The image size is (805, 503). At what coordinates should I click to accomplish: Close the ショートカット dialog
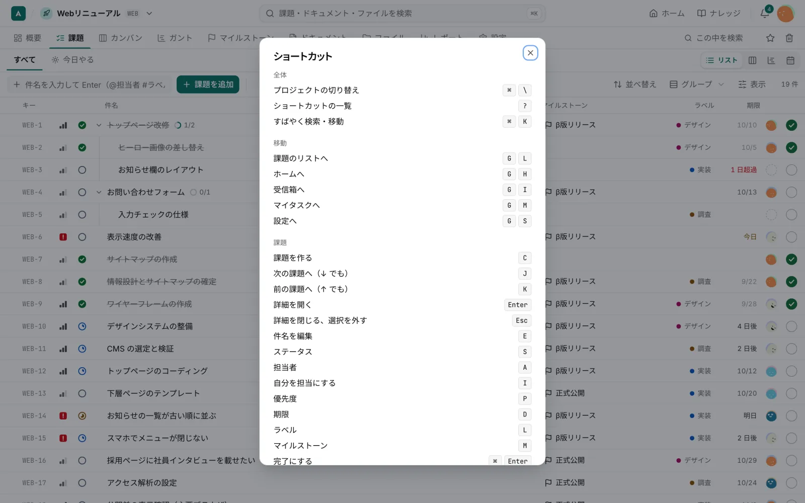[x=530, y=53]
